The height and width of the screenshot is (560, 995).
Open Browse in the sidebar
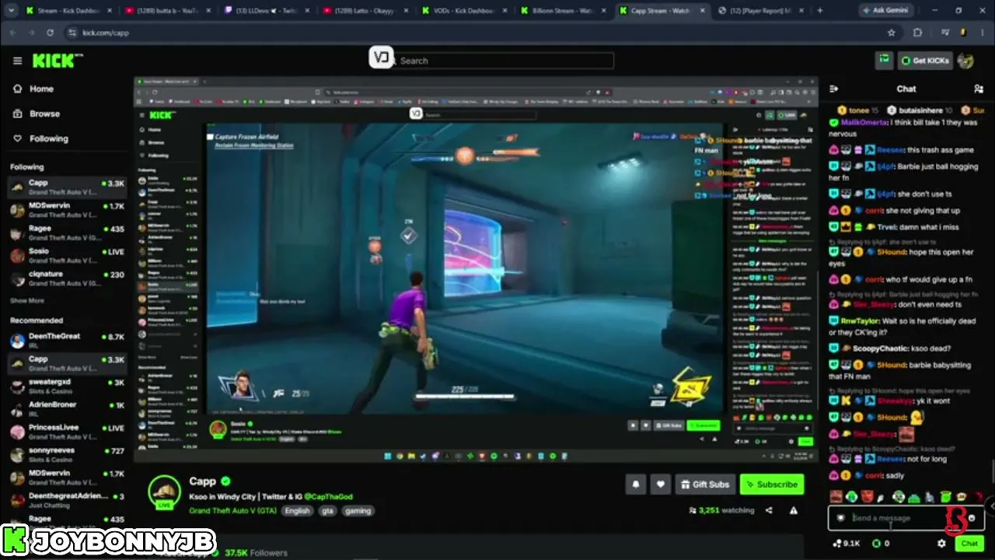coord(44,114)
